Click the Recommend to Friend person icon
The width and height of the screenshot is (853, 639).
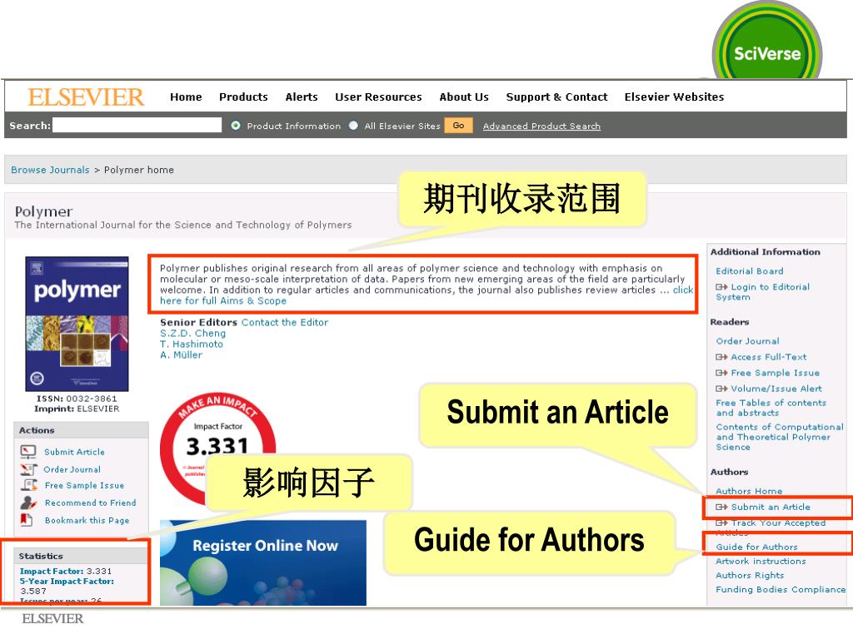(x=28, y=503)
